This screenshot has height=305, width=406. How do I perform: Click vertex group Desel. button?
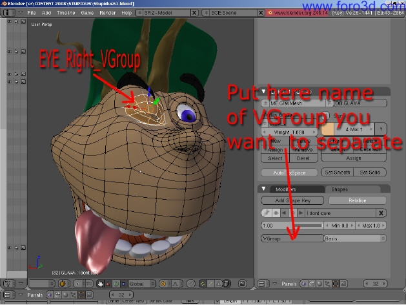click(303, 158)
